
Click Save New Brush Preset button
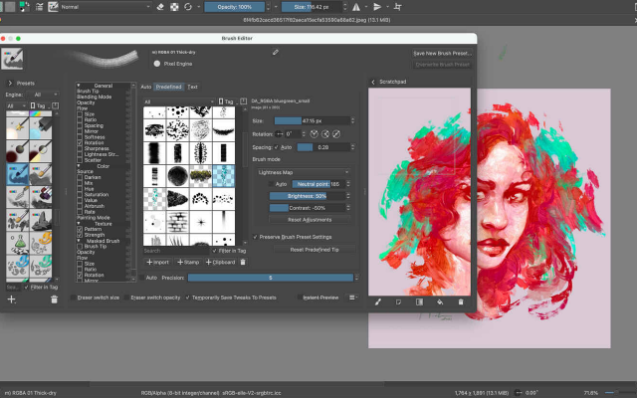[442, 53]
